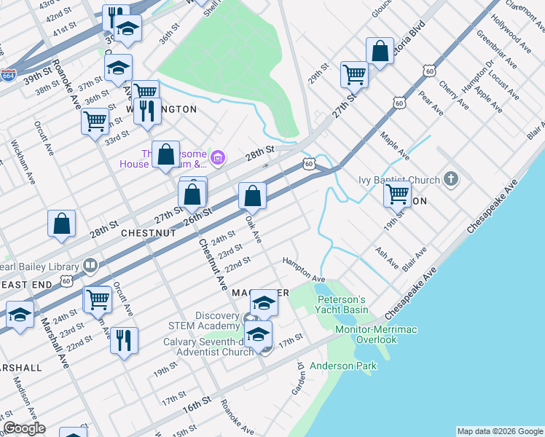Click the Hampton Ave street label

304,270
